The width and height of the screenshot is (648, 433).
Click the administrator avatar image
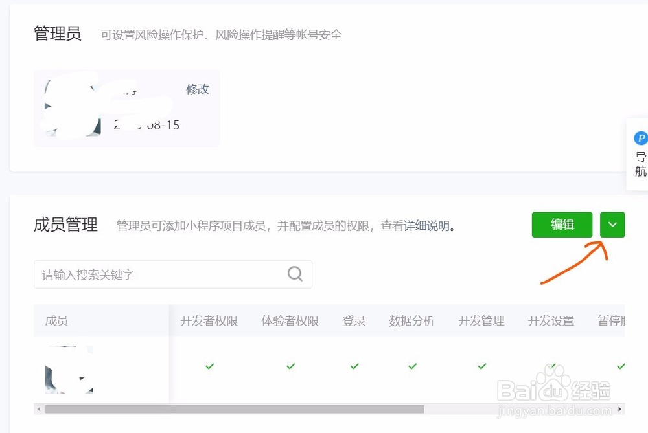pos(73,108)
